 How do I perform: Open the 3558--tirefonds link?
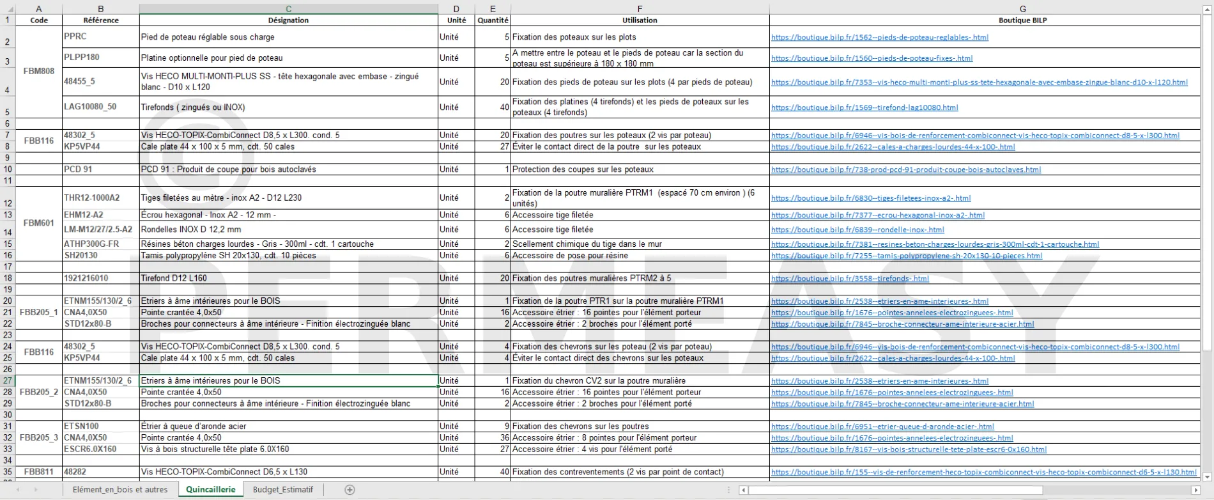850,279
